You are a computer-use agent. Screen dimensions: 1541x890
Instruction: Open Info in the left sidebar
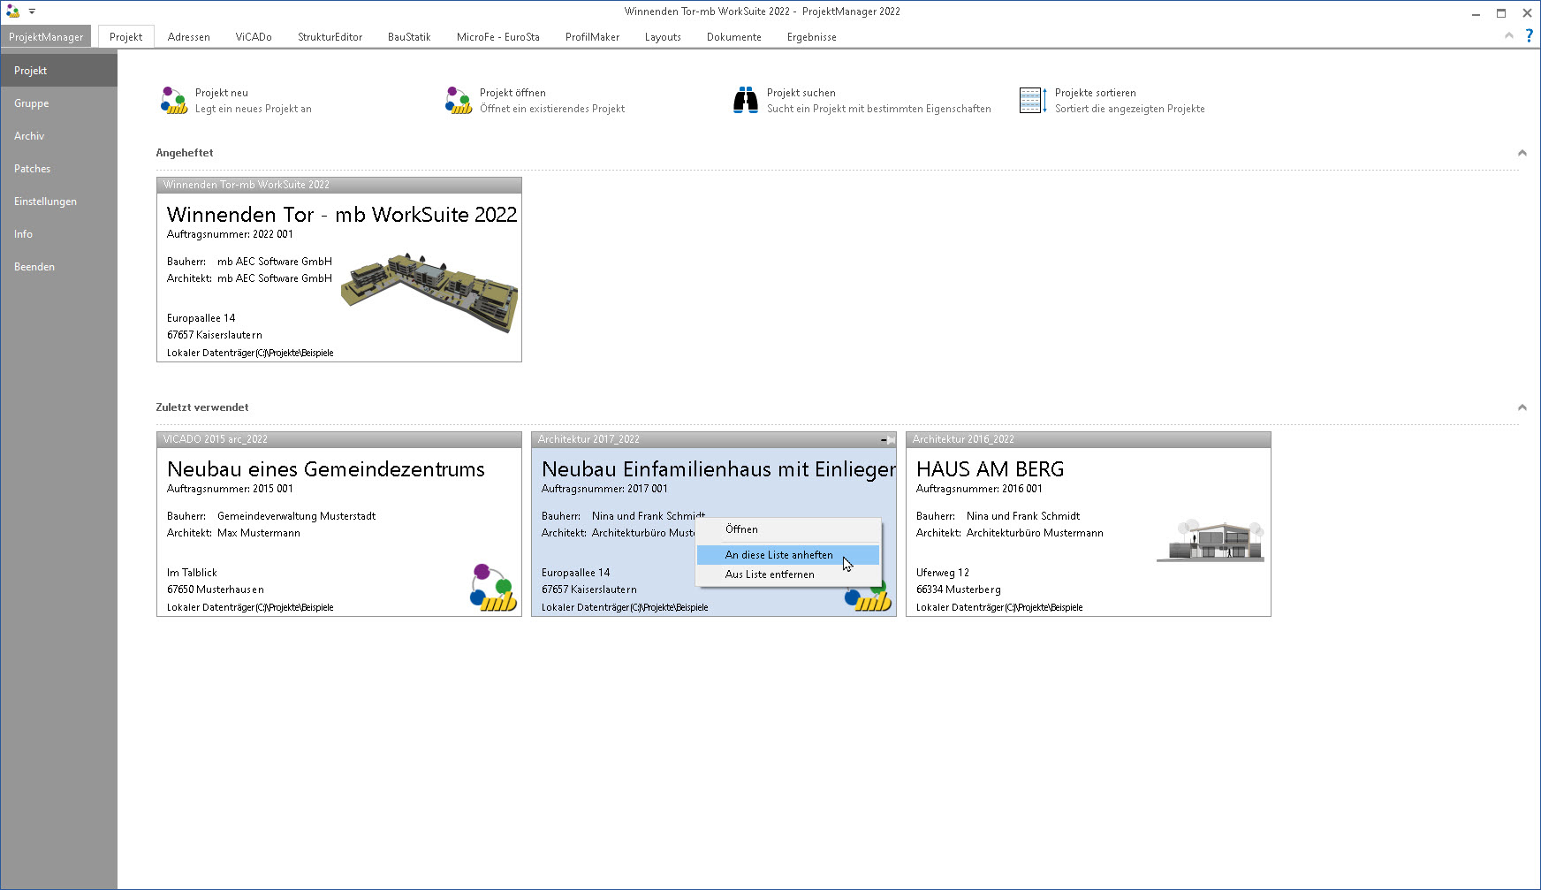point(58,234)
